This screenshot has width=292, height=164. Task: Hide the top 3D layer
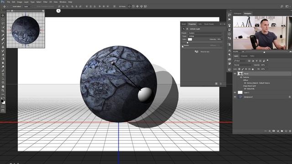point(235,74)
